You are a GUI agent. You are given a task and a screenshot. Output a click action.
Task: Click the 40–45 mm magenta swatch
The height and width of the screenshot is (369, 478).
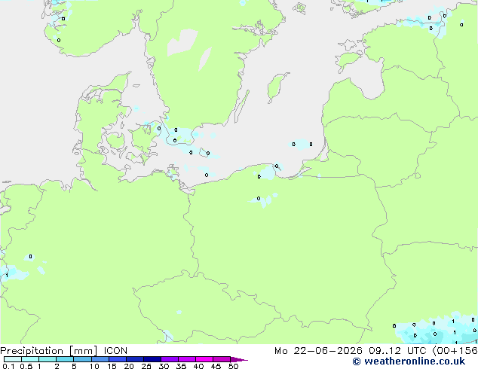(x=204, y=359)
